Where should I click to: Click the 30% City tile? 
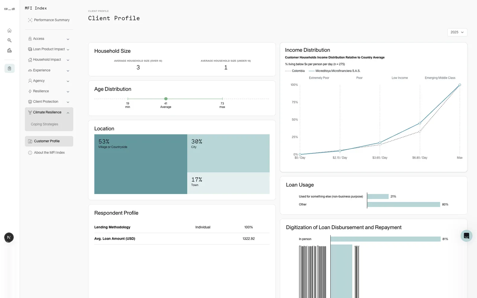click(228, 153)
